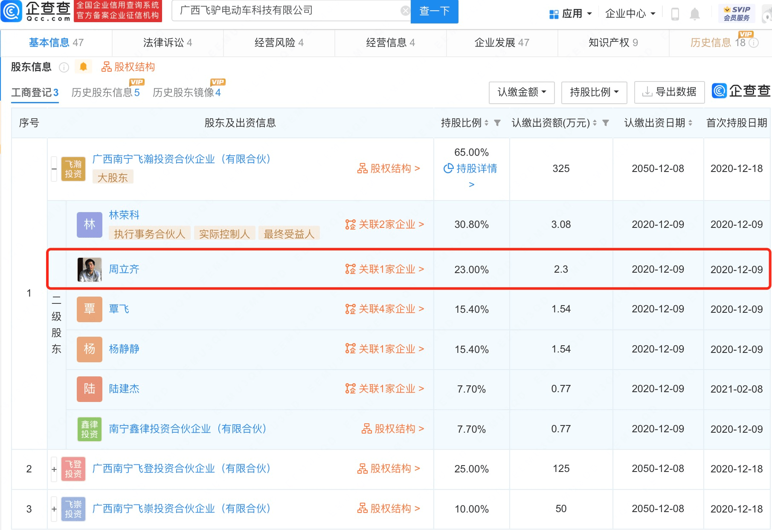772x530 pixels.
Task: Click the 实际控制人 tag under 林荣科
Action: pyautogui.click(x=225, y=234)
